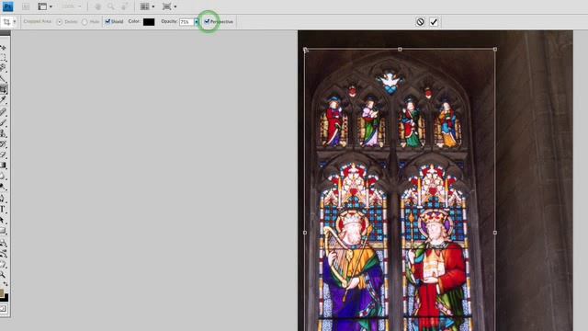Image resolution: width=588 pixels, height=331 pixels.
Task: Commit the crop with the checkmark
Action: (434, 22)
